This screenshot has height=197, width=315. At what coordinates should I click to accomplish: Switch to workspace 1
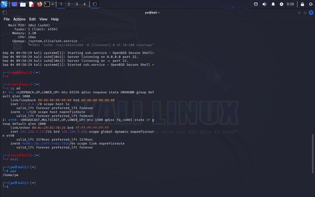click(x=61, y=4)
